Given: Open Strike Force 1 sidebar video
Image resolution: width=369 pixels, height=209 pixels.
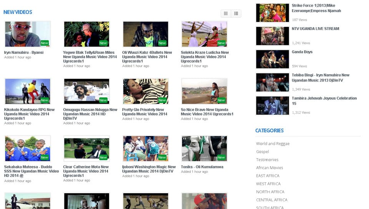Looking at the screenshot, I should click(316, 8).
